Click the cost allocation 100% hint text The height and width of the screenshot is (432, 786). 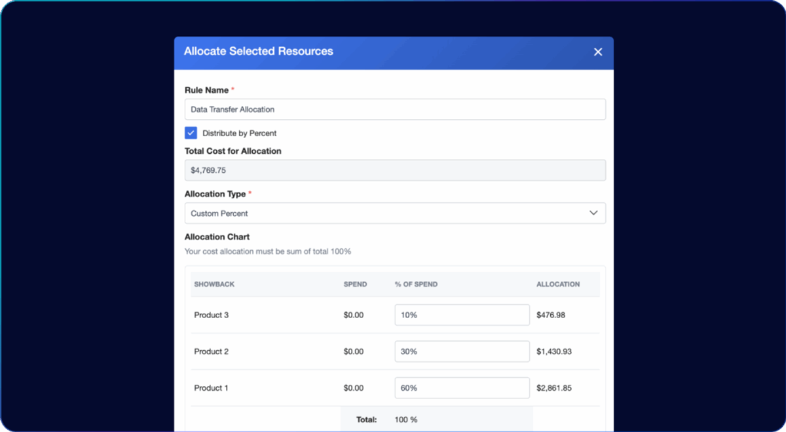coord(268,251)
